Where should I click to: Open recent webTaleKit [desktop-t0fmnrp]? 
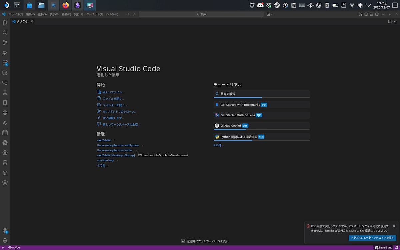point(116,155)
